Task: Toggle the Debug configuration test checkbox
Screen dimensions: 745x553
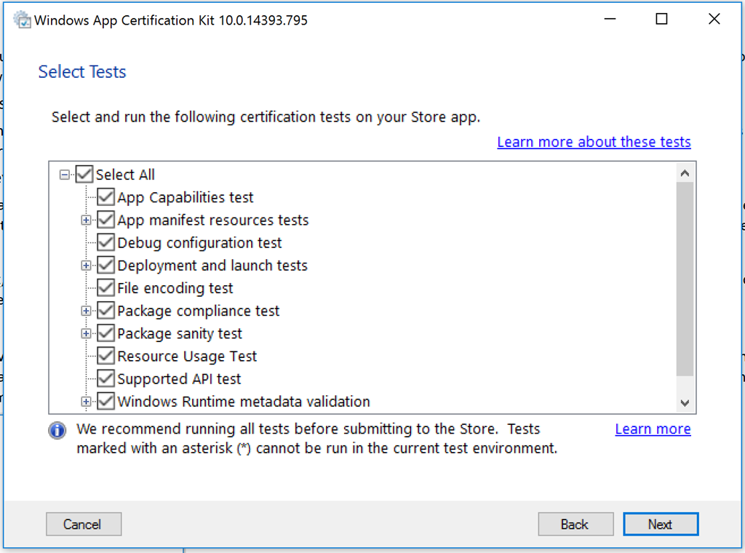Action: click(105, 242)
